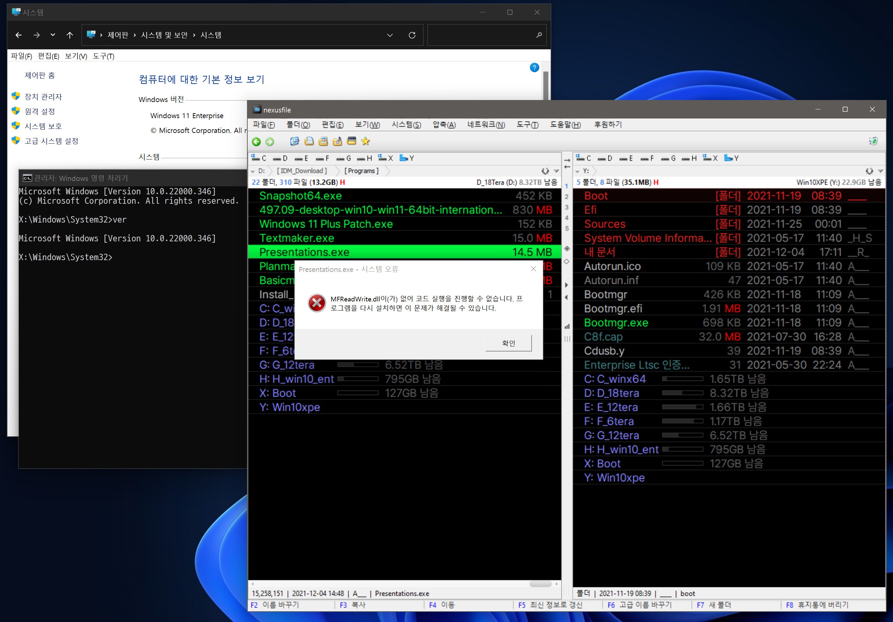Open recent locations dropdown in System window
This screenshot has height=622, width=893.
pyautogui.click(x=52, y=35)
